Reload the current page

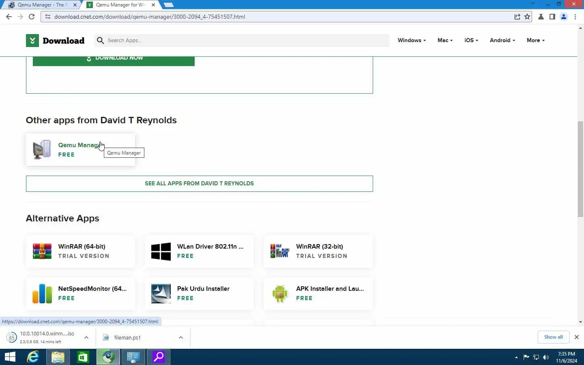click(x=32, y=17)
